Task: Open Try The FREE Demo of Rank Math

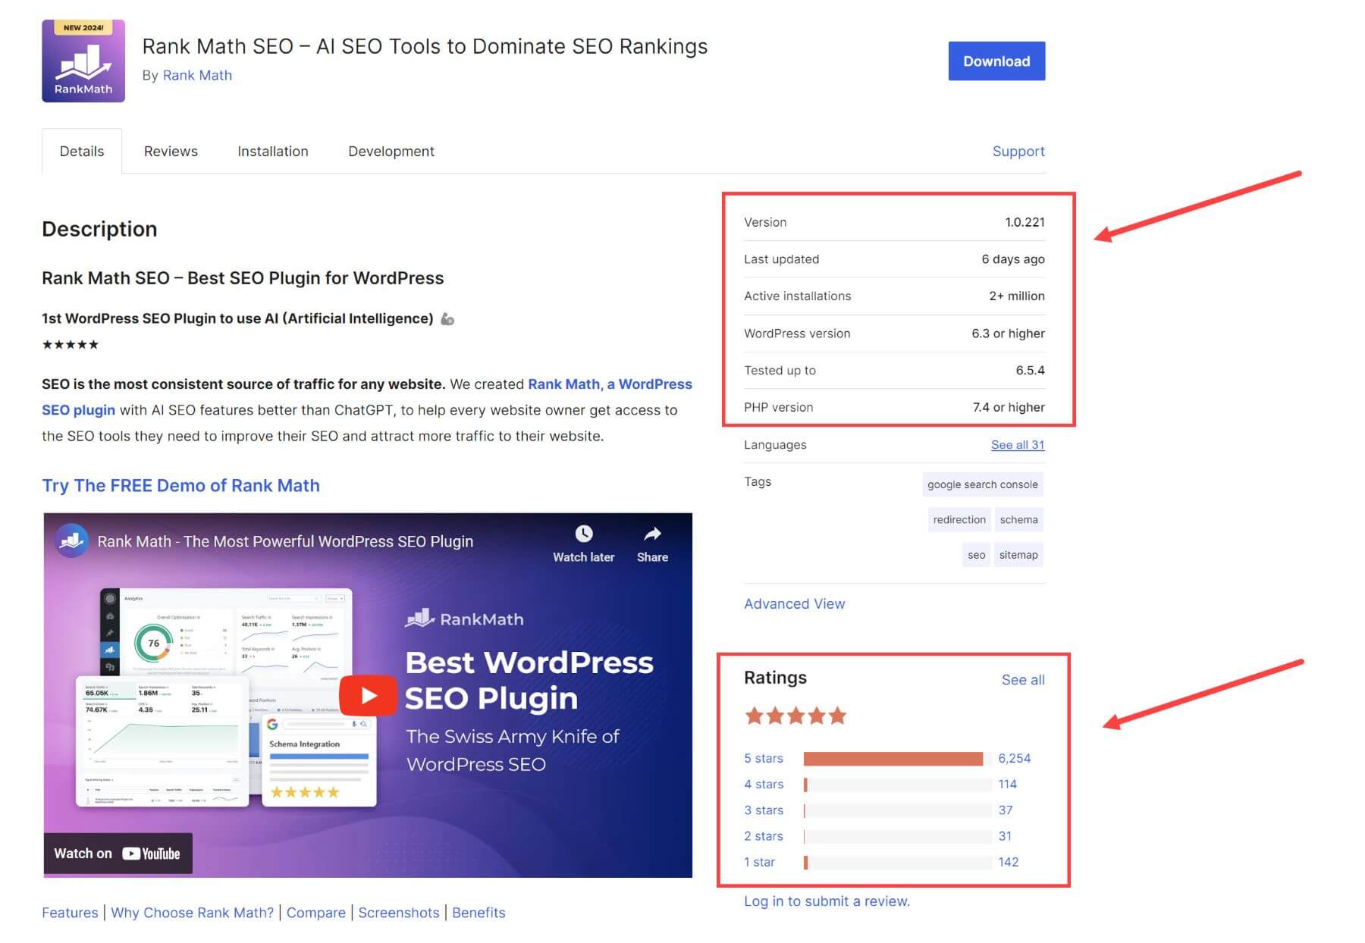Action: [180, 485]
